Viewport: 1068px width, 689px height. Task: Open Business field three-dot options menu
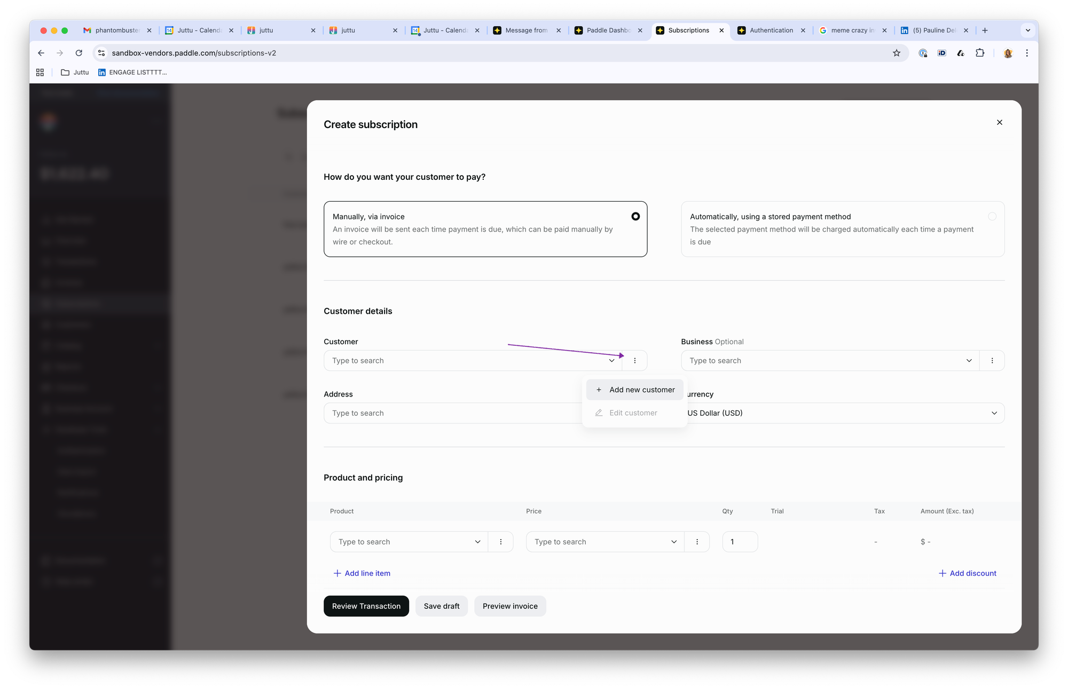pos(992,361)
